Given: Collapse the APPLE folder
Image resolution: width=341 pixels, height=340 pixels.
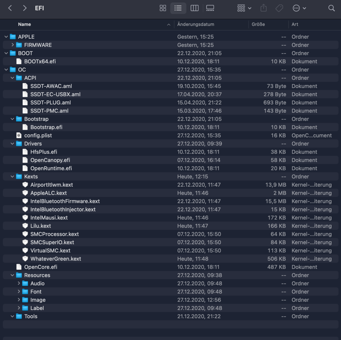Looking at the screenshot, I should (6, 37).
